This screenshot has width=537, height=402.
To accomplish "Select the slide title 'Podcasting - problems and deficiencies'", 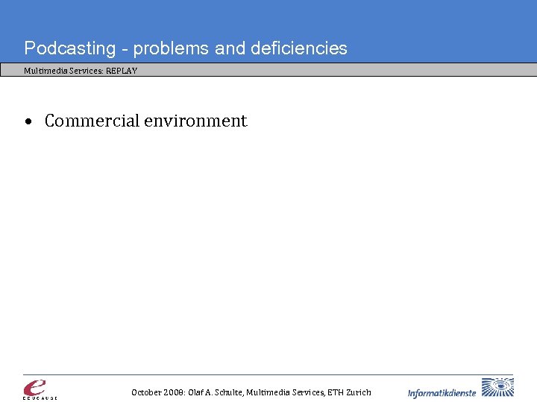I will (186, 48).
